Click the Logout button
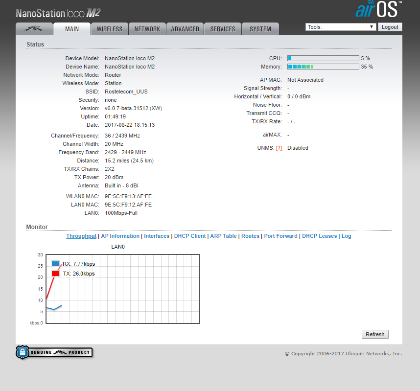Image resolution: width=420 pixels, height=391 pixels. pyautogui.click(x=390, y=27)
